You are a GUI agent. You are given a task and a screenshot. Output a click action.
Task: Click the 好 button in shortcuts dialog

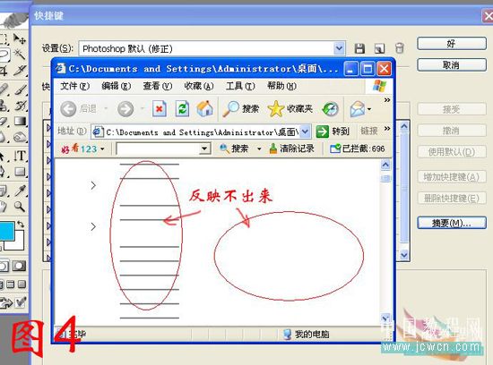point(452,43)
